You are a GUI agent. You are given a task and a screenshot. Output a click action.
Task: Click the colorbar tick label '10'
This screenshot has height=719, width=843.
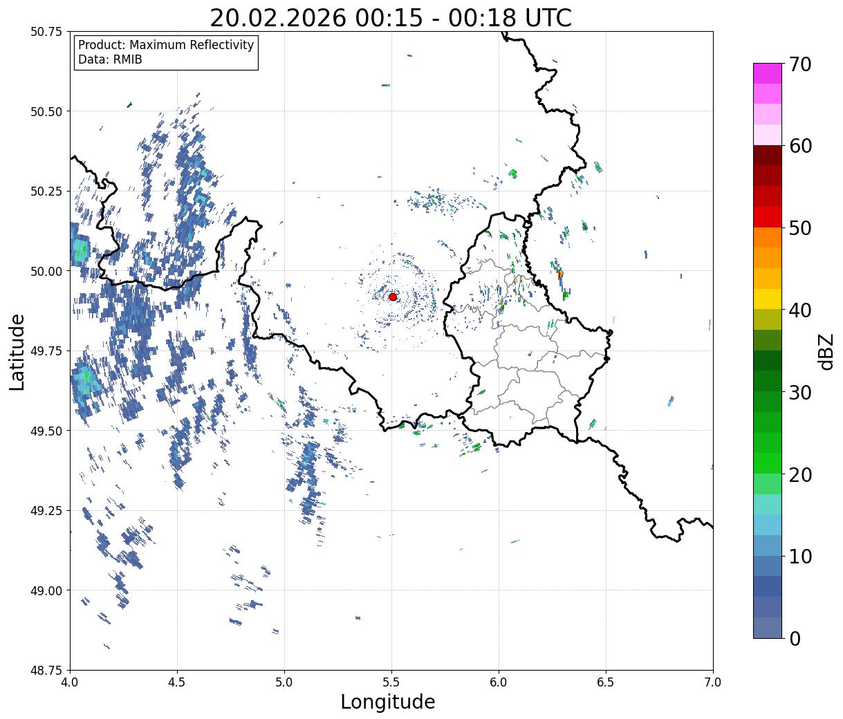[800, 557]
